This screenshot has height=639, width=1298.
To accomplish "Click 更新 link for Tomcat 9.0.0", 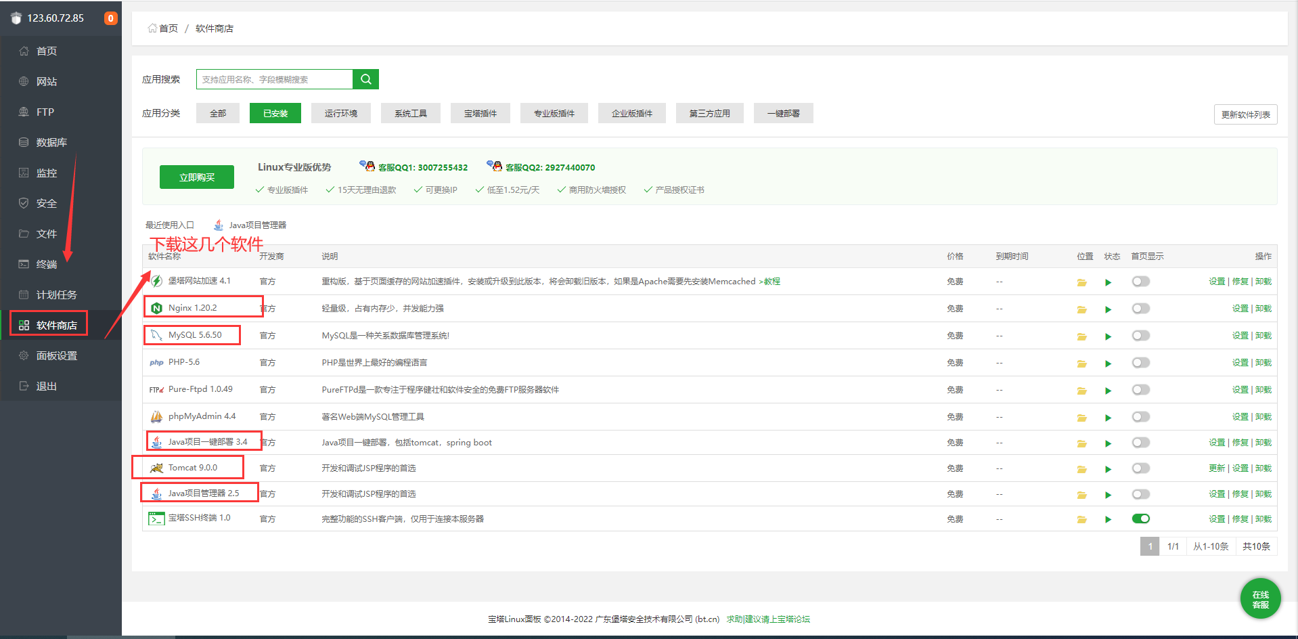I will [1217, 468].
